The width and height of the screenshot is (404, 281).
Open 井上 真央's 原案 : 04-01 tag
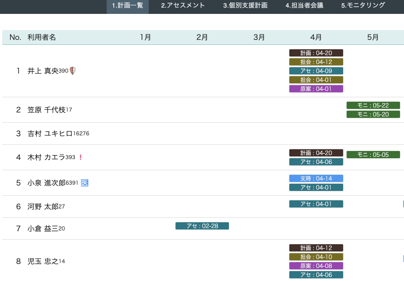tap(316, 89)
